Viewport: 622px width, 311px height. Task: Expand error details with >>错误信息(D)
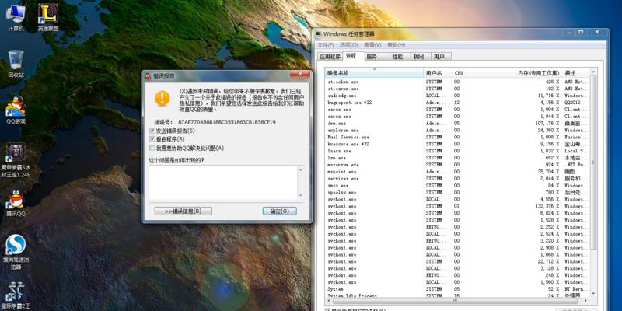pos(183,211)
